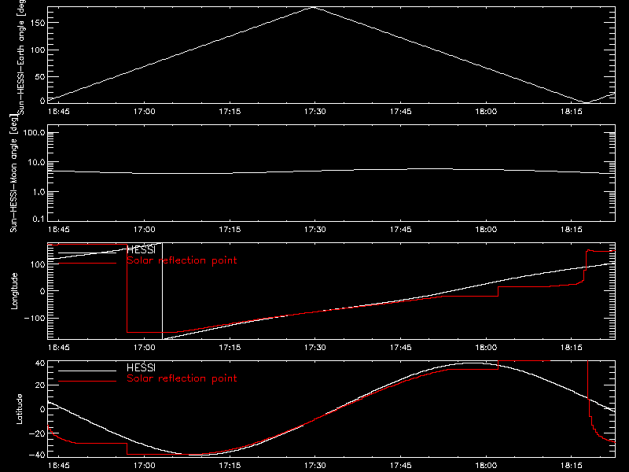Click the 100.0 tick on Moon angle plot
The width and height of the screenshot is (629, 472).
[34, 133]
